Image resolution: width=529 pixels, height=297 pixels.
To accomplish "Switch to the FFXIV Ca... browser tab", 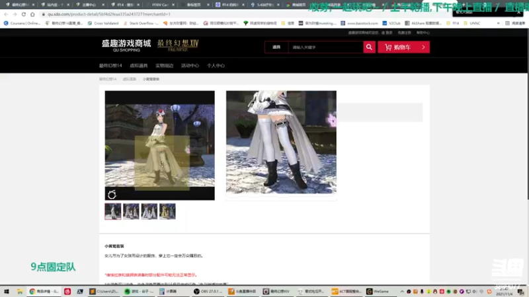I will tap(160, 5).
